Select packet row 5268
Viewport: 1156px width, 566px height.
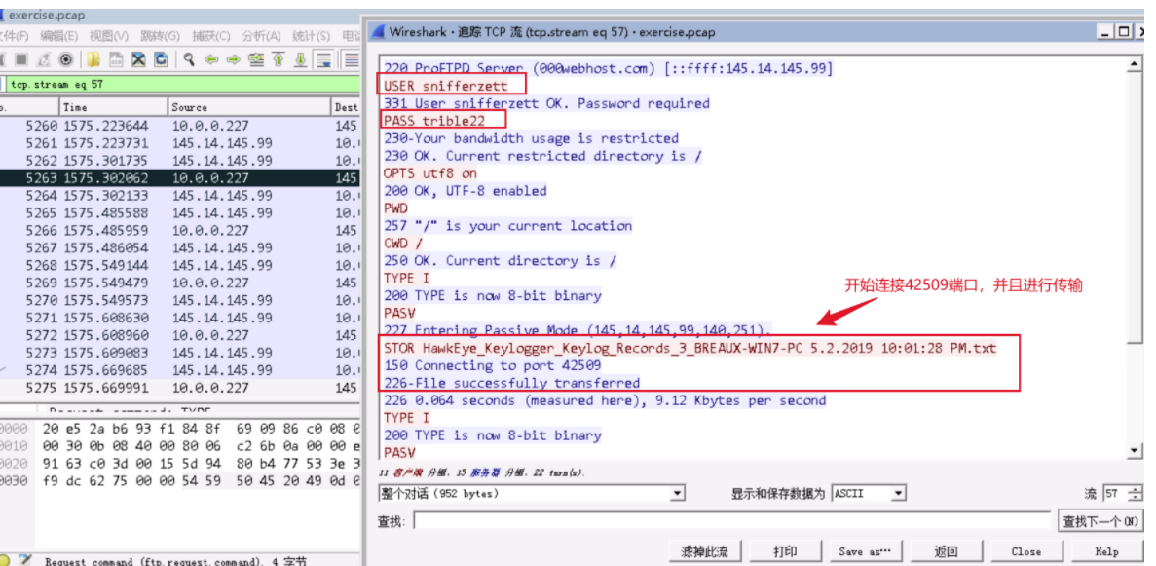tap(180, 265)
